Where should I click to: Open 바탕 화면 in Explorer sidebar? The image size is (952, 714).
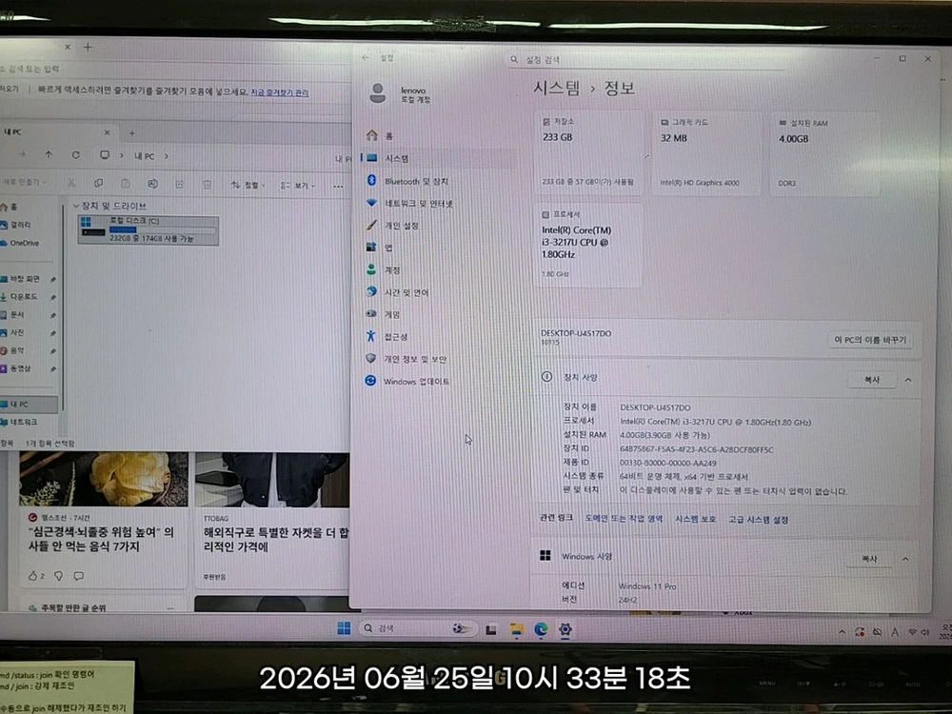coord(21,279)
